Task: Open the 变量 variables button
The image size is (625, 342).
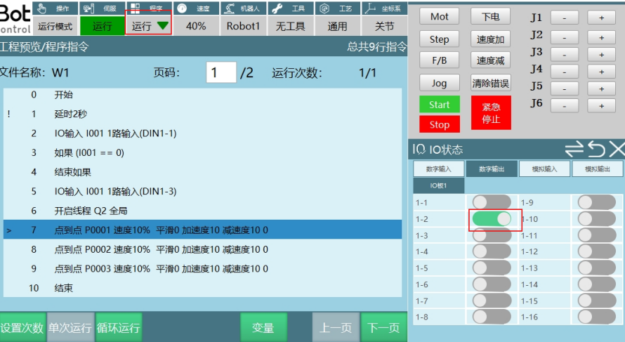Action: (263, 328)
